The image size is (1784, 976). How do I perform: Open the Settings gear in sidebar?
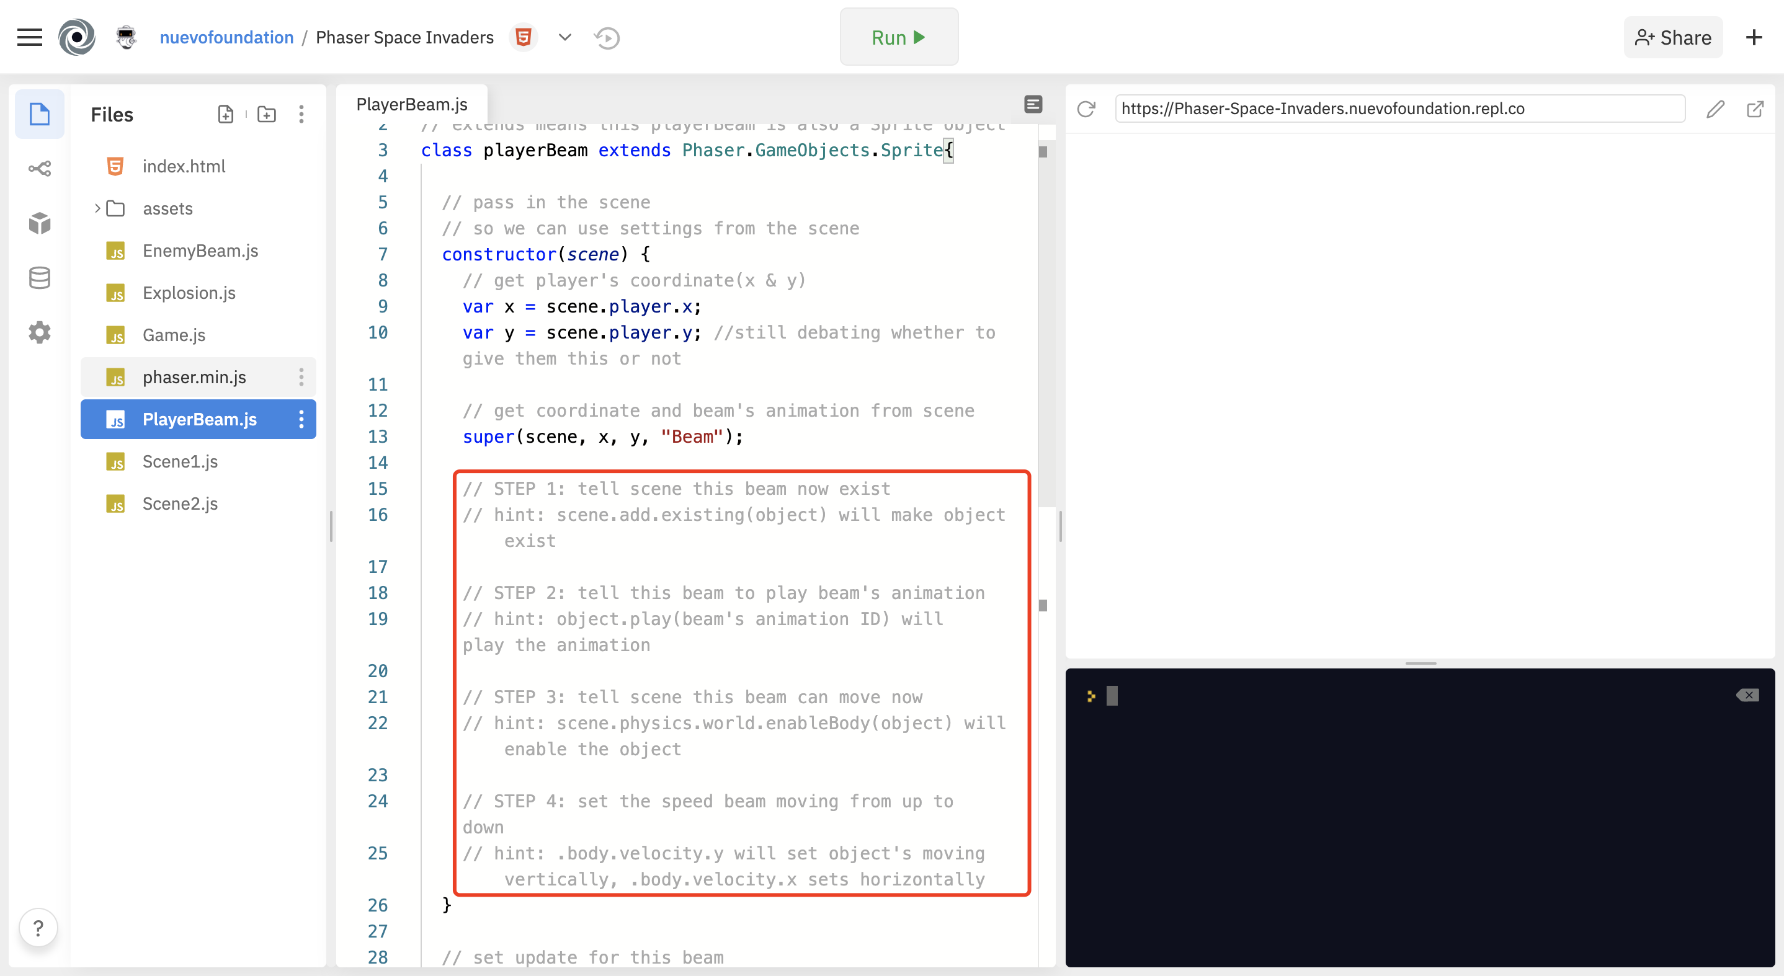pyautogui.click(x=40, y=332)
